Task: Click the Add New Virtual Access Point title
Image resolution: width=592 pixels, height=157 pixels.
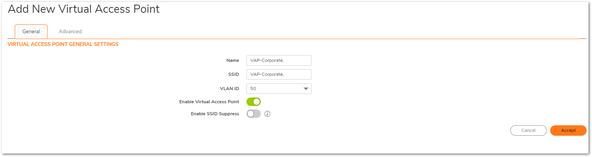Action: [x=84, y=9]
